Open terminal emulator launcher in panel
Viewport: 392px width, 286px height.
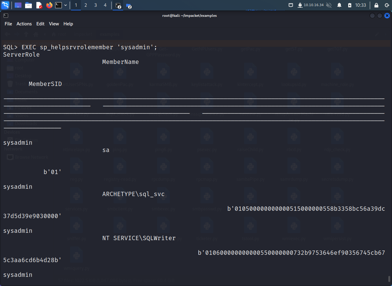tap(58, 5)
